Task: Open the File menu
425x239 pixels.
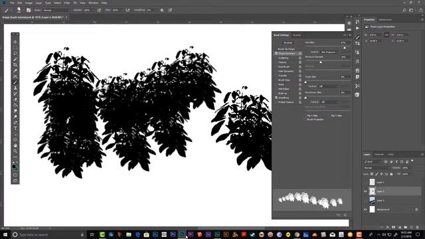Action: tap(12, 3)
